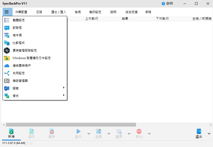Image resolution: width=213 pixels, height=147 pixels.
Task: Click the 共用設定 share icon
Action: pos(7,73)
